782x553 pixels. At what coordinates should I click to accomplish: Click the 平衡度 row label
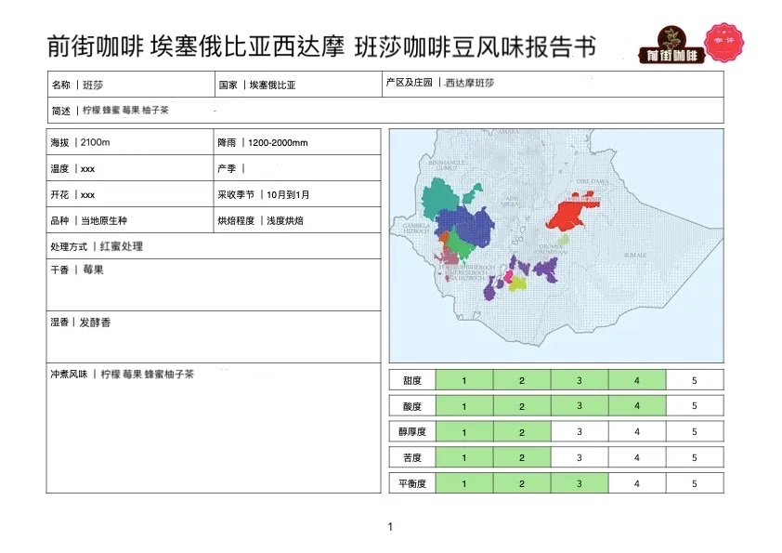[x=412, y=483]
